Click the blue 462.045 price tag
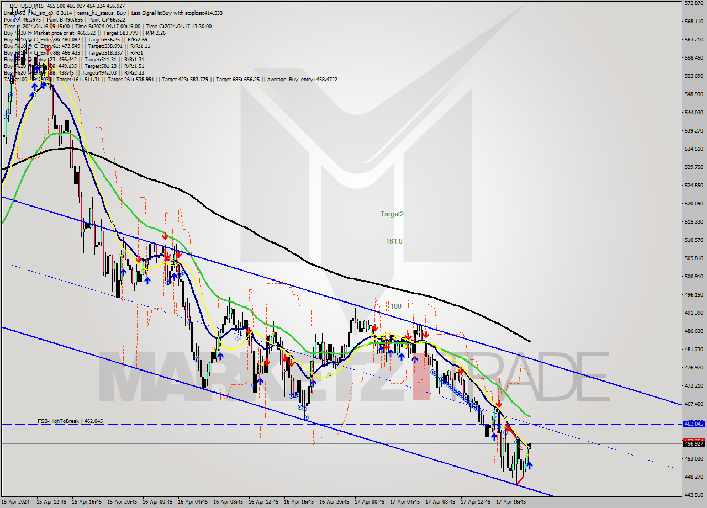This screenshot has height=508, width=707. [694, 424]
